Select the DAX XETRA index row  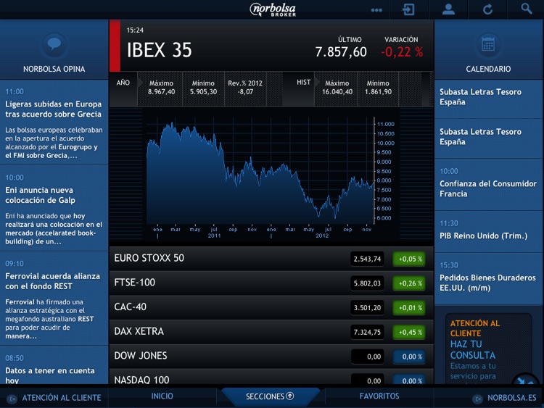(271, 332)
